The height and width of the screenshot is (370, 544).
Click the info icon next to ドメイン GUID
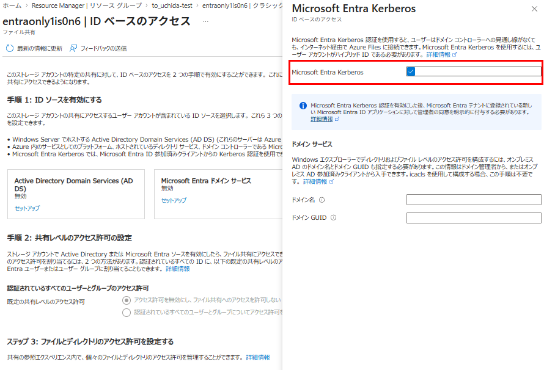click(x=333, y=218)
